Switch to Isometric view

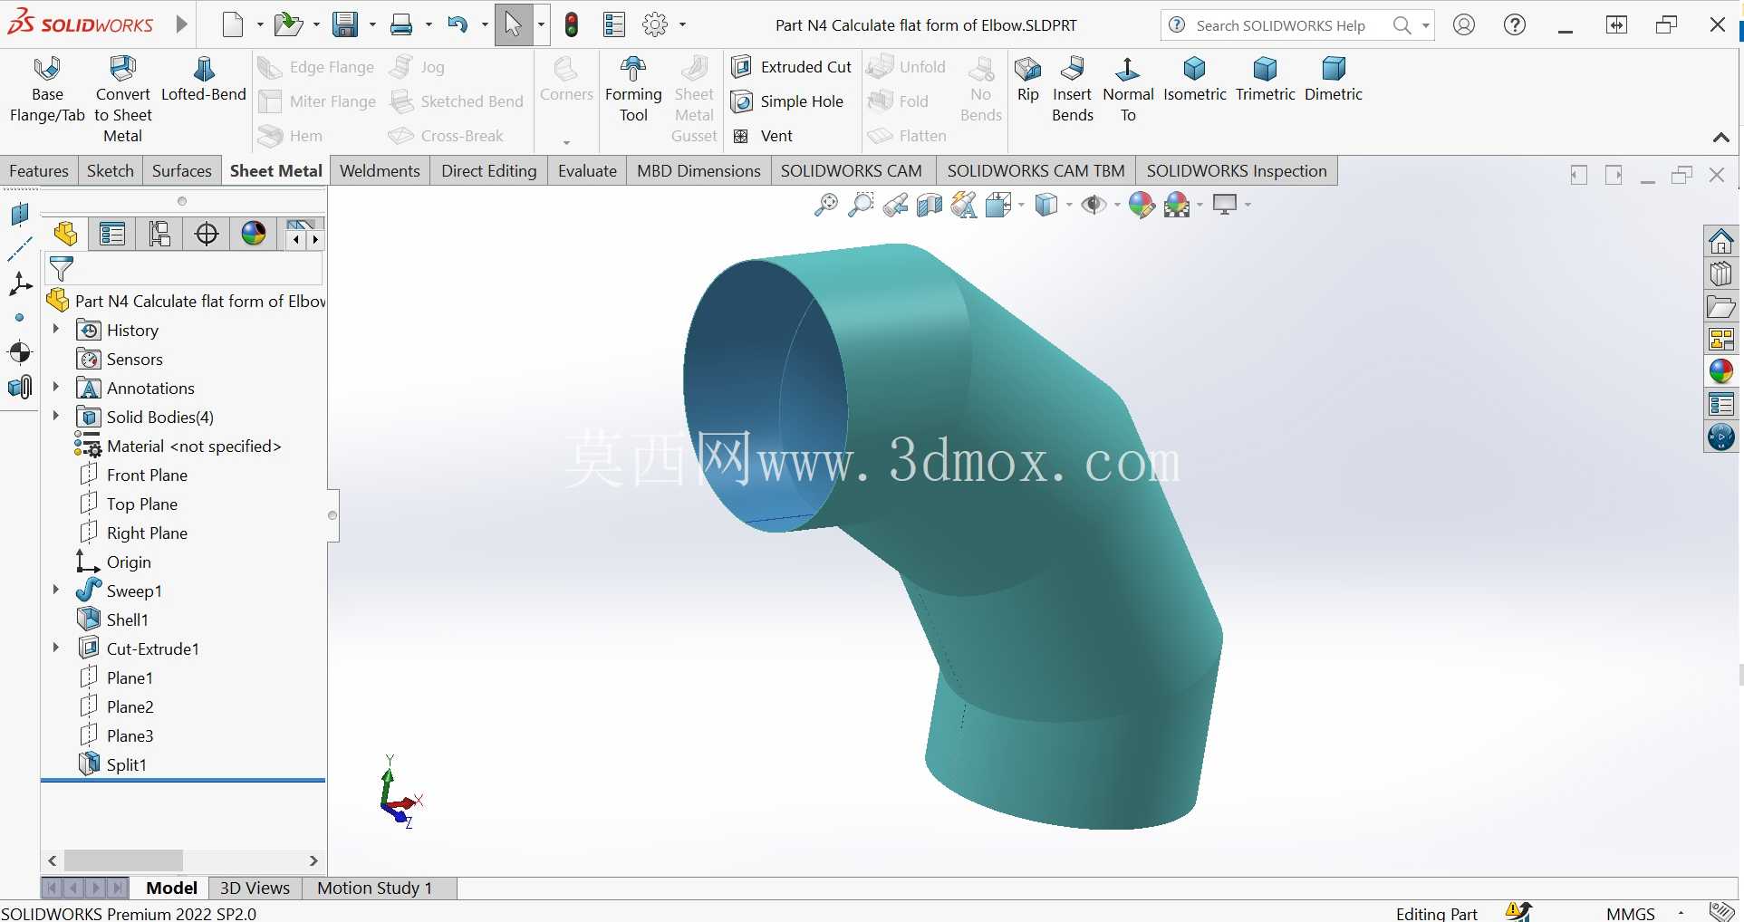(x=1195, y=80)
